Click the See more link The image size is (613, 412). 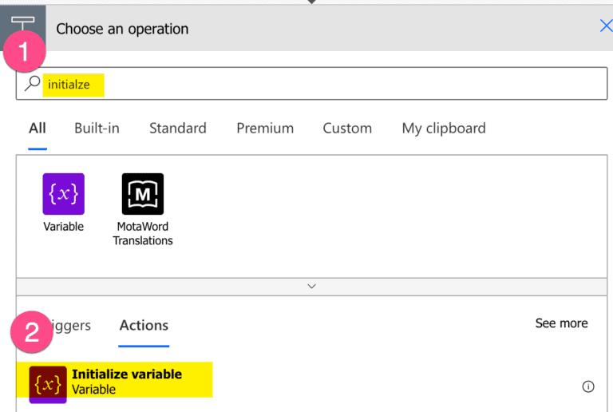[x=561, y=323]
